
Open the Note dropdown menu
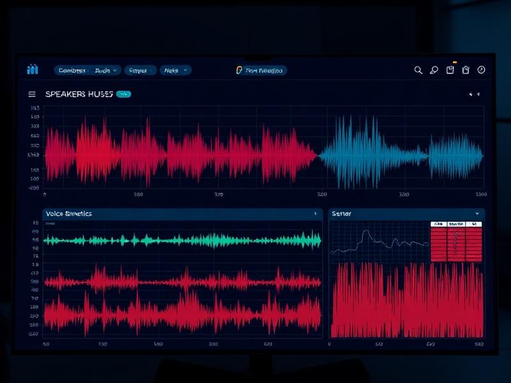point(174,70)
